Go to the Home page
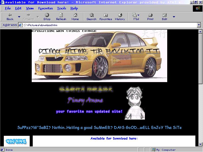This screenshot has width=203, height=152. point(75,17)
